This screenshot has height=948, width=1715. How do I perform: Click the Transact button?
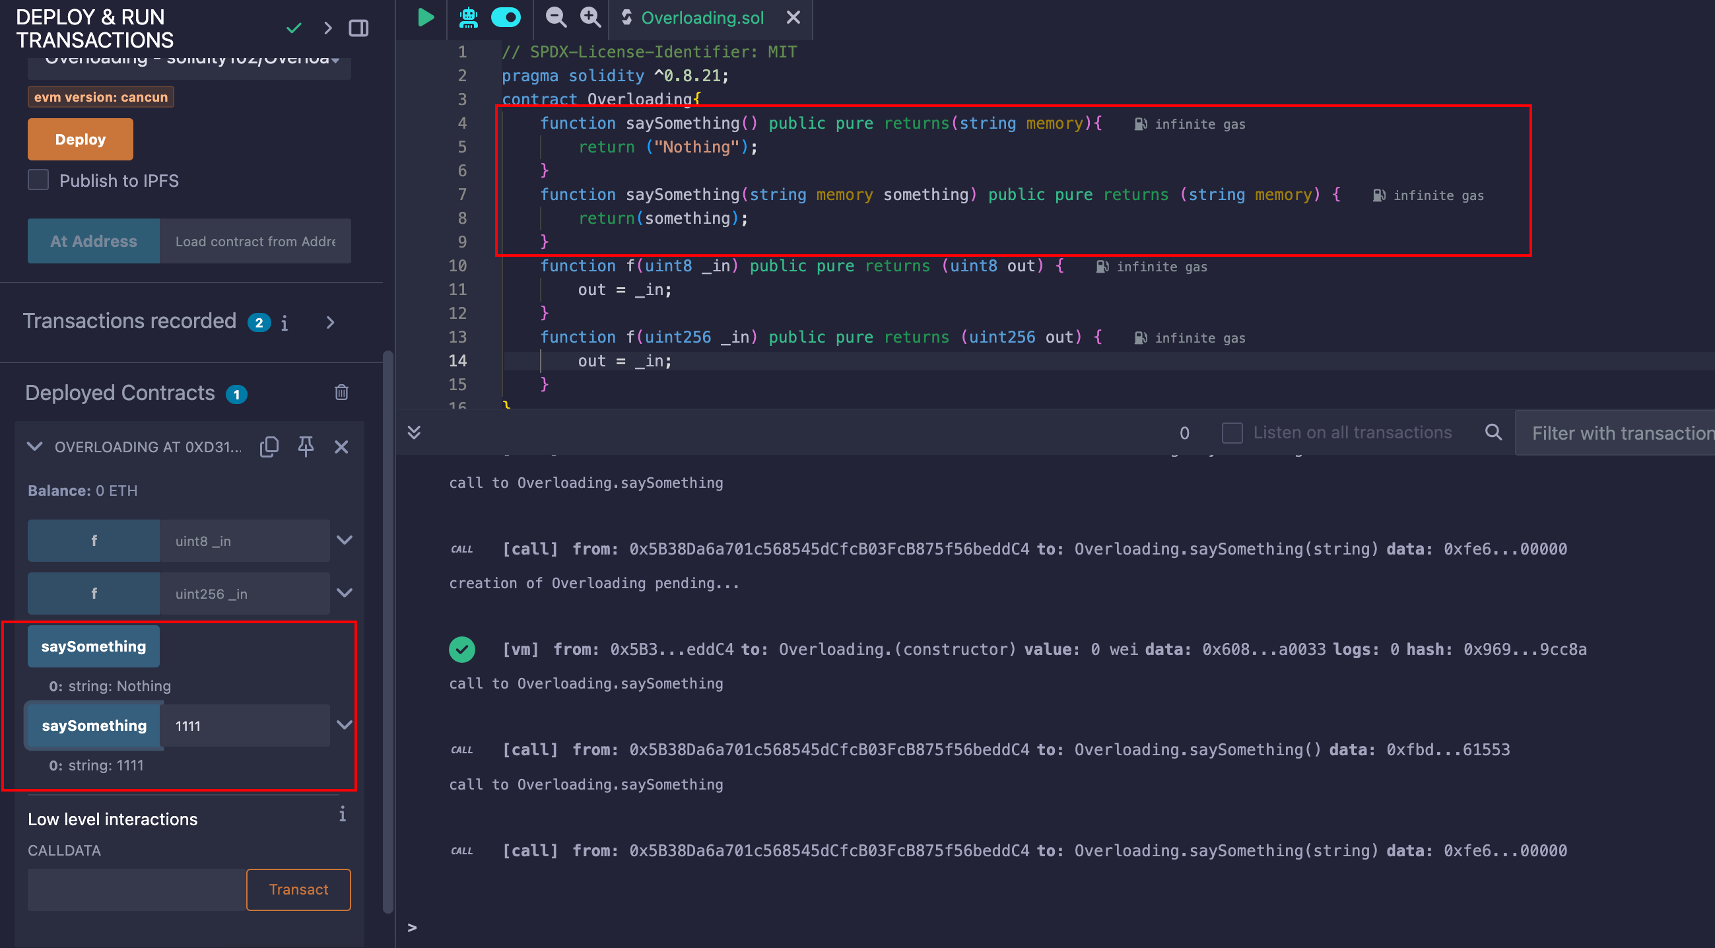(x=298, y=889)
